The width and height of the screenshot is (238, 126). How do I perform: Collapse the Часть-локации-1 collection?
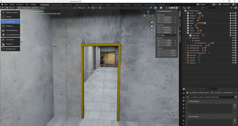185,33
